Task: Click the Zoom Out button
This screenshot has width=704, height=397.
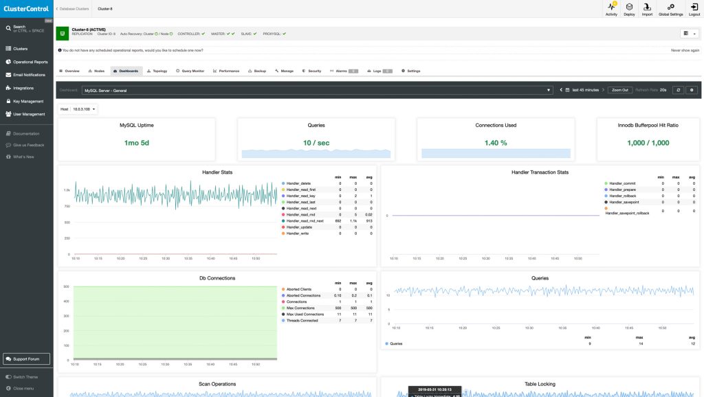Action: click(x=620, y=90)
